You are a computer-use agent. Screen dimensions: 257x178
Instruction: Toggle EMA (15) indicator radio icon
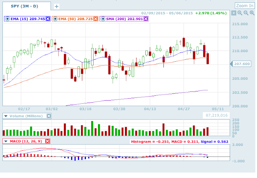[x=7, y=19]
